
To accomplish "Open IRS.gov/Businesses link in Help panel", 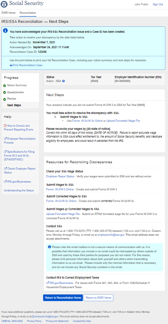I will [x=19, y=182].
